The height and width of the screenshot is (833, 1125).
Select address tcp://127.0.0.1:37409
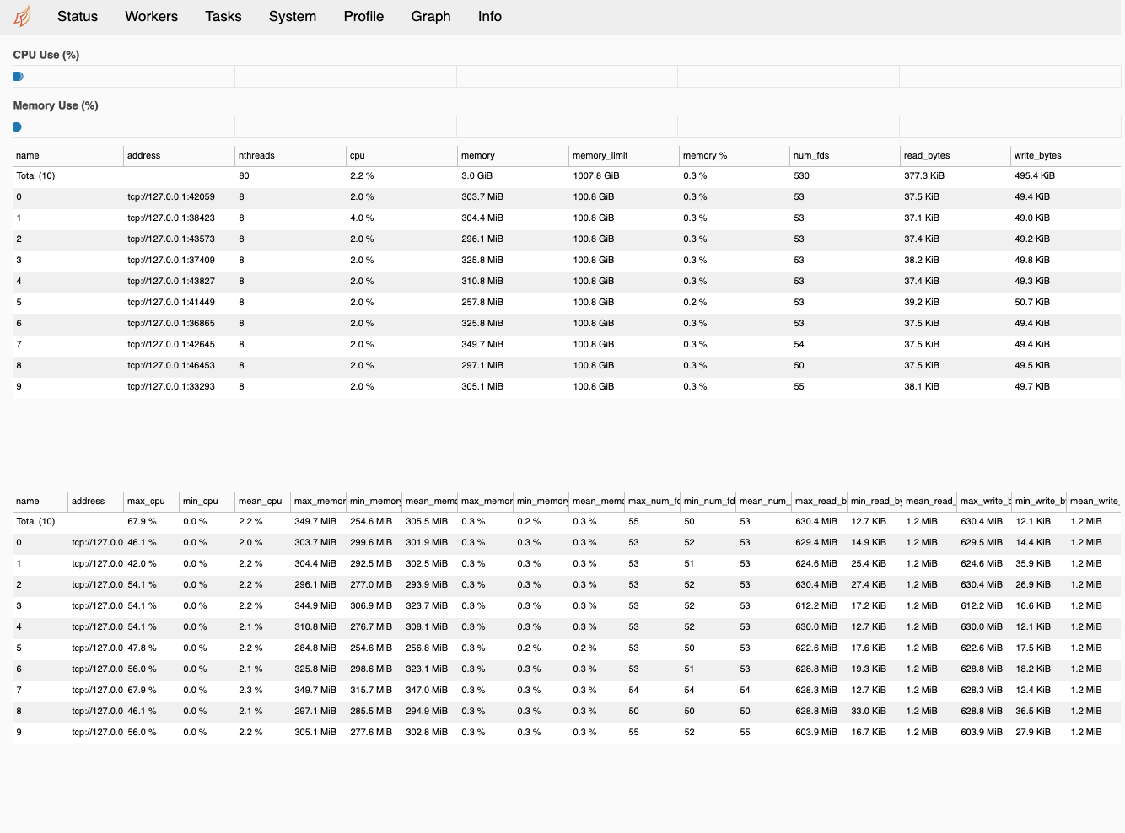pyautogui.click(x=171, y=260)
